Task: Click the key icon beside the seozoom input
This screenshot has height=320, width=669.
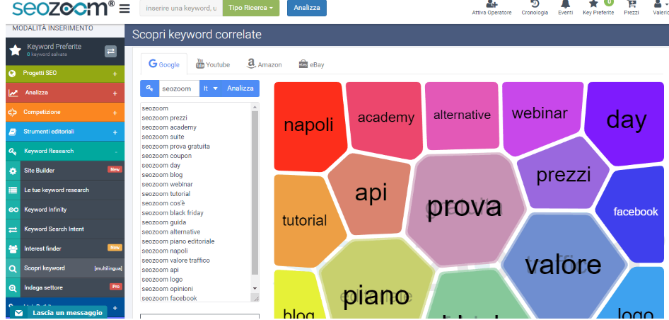Action: 149,88
